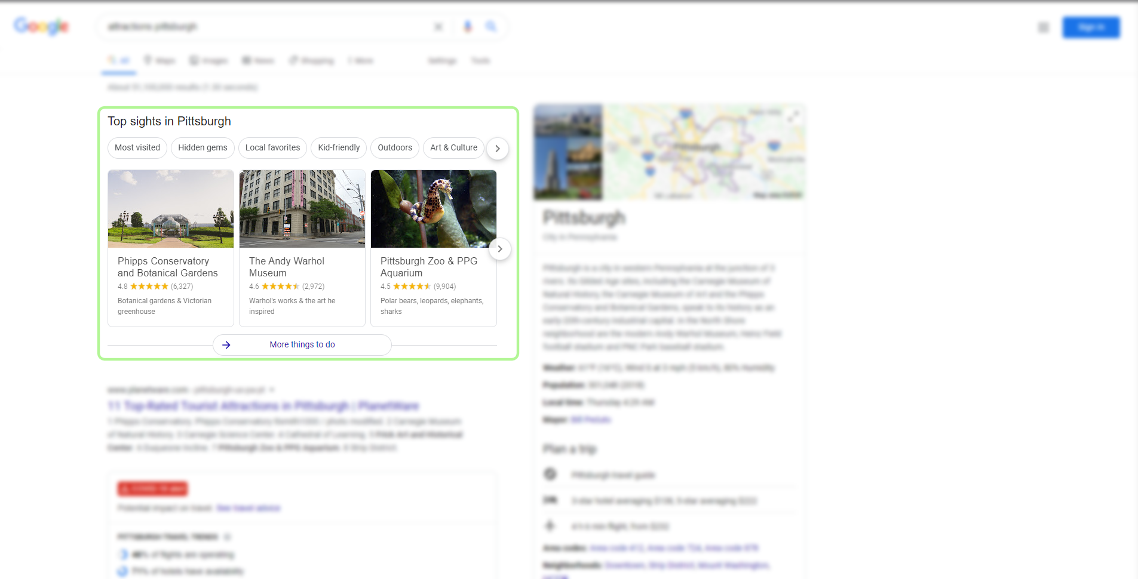Screen dimensions: 1138x579
Task: Click the Top sights in Pittsburgh heading
Action: [x=169, y=121]
